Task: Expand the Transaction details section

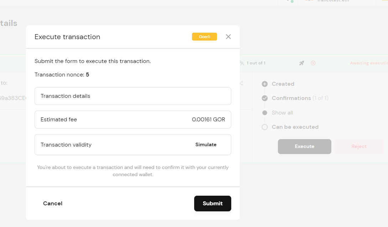Action: point(133,96)
